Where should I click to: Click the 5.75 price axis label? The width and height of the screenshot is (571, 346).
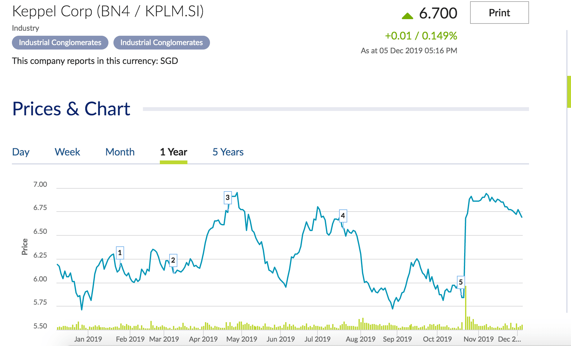click(x=40, y=302)
